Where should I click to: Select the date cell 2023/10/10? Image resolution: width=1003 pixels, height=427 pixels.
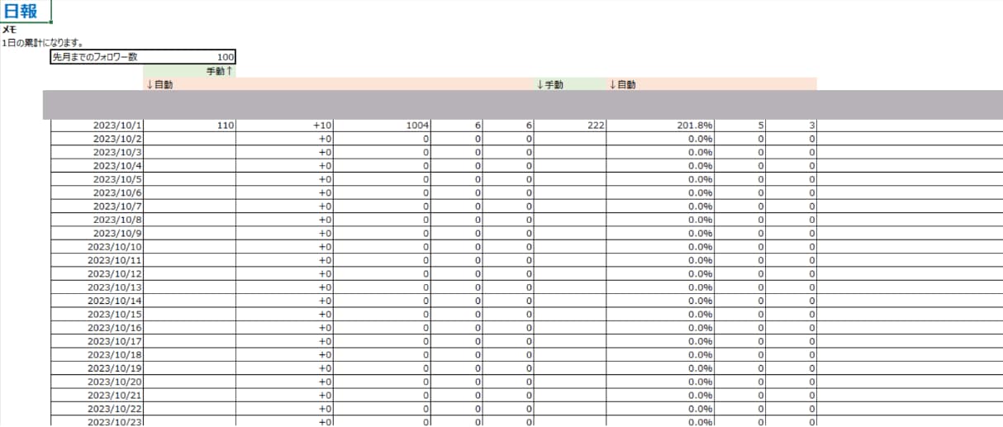[x=97, y=246]
